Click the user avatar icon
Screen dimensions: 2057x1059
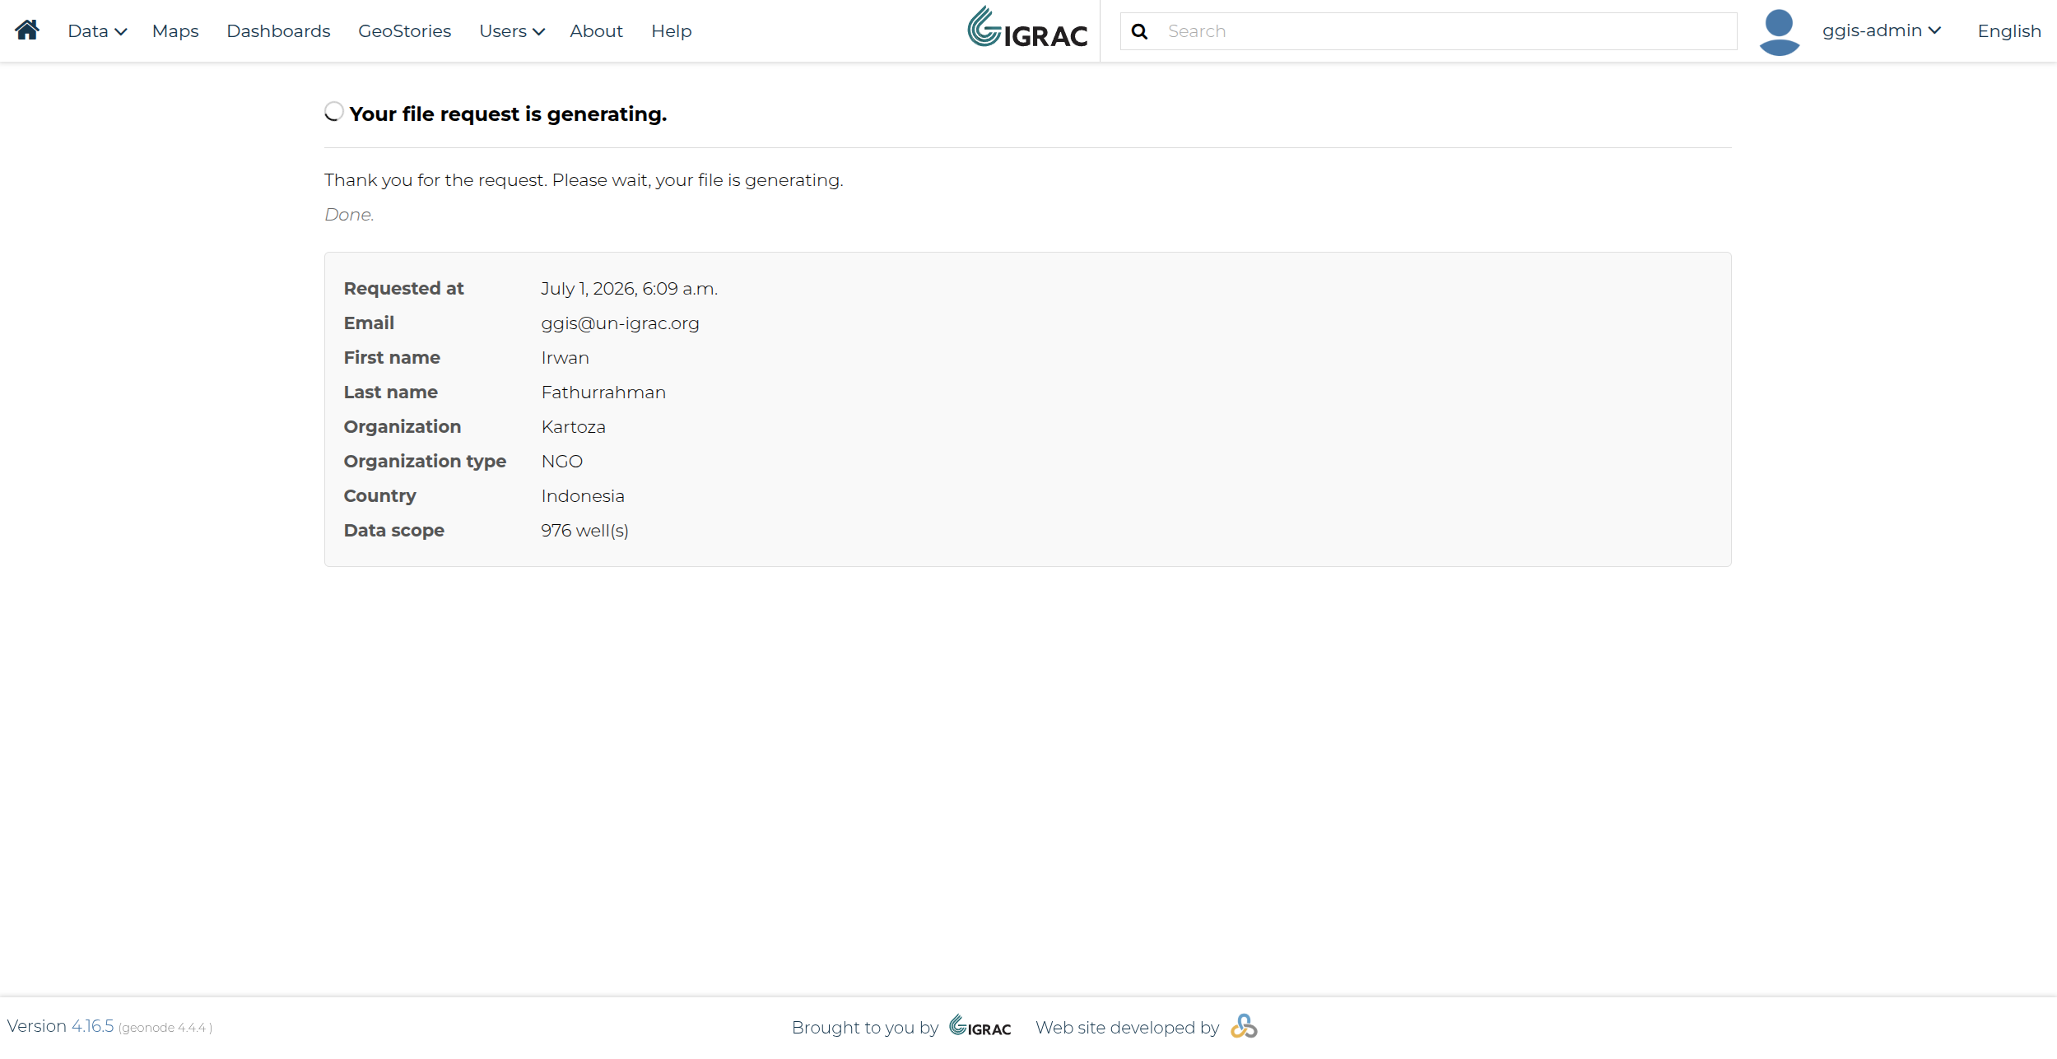pyautogui.click(x=1779, y=31)
